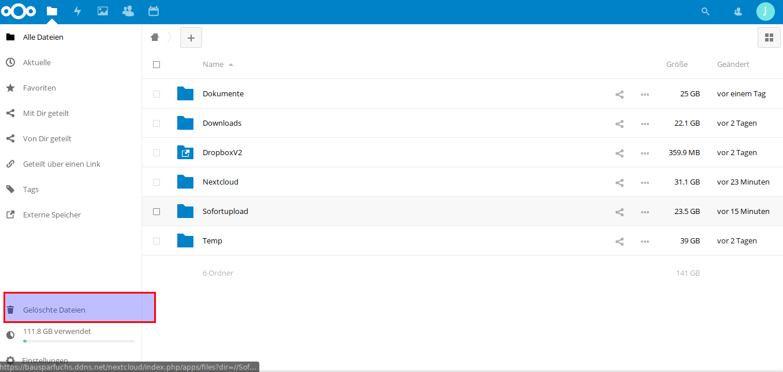Open Gelöschte Dateien in the sidebar
This screenshot has width=783, height=372.
click(55, 310)
